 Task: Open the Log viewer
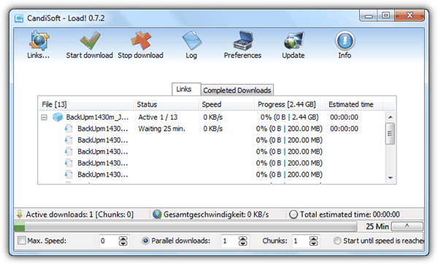tap(191, 41)
